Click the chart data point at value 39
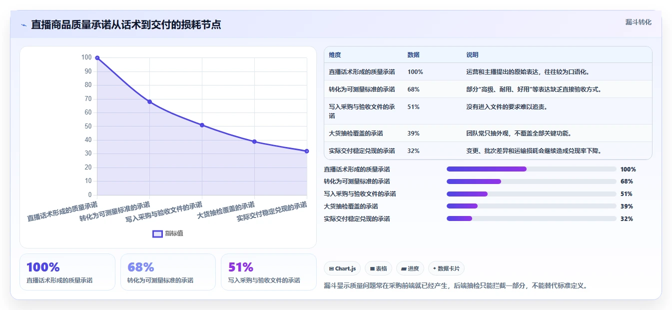 click(x=254, y=141)
